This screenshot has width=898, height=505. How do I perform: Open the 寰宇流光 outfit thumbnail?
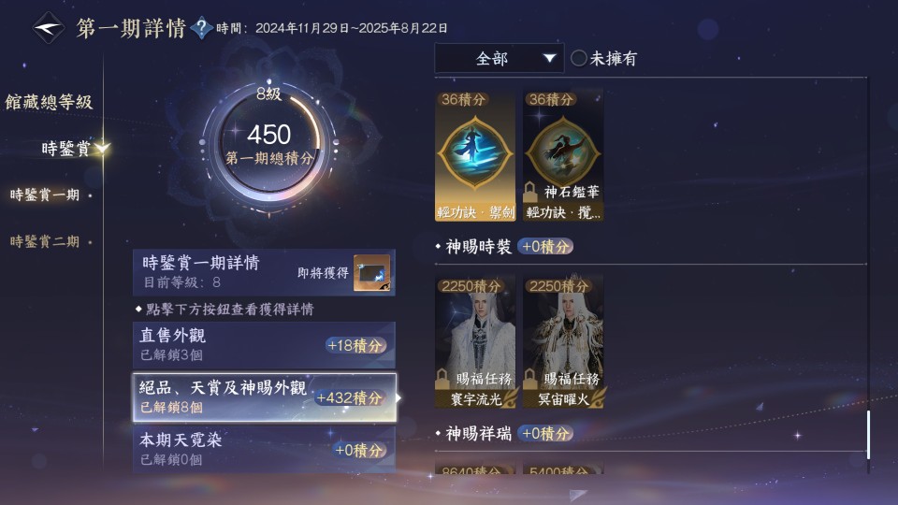pos(475,342)
